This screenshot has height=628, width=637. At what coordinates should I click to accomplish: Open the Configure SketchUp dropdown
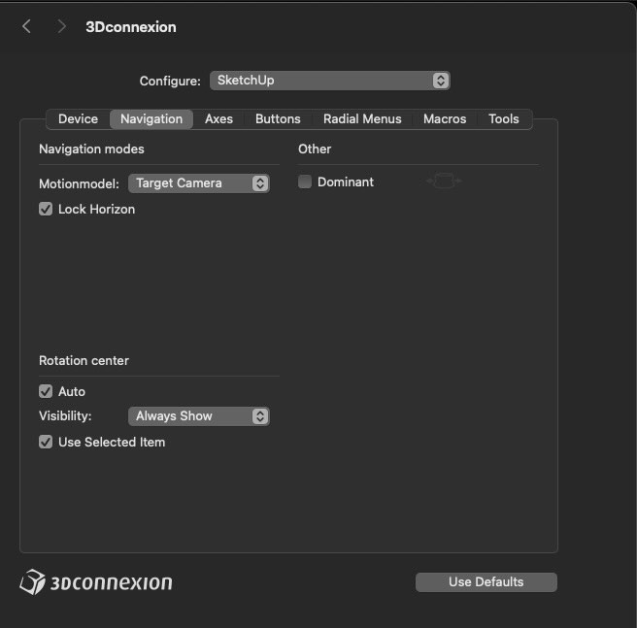pos(329,81)
